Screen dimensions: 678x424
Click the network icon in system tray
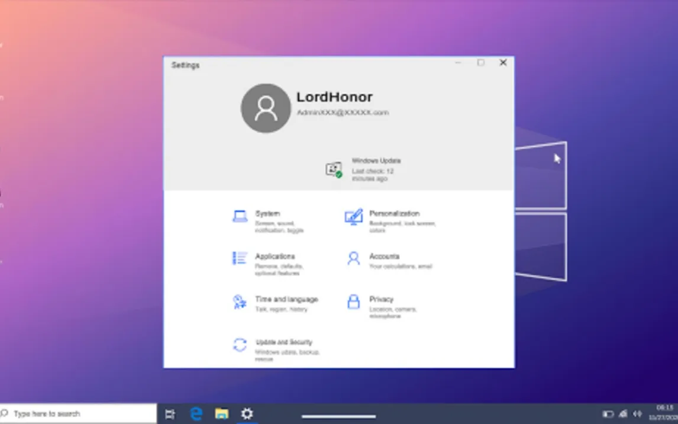[623, 414]
